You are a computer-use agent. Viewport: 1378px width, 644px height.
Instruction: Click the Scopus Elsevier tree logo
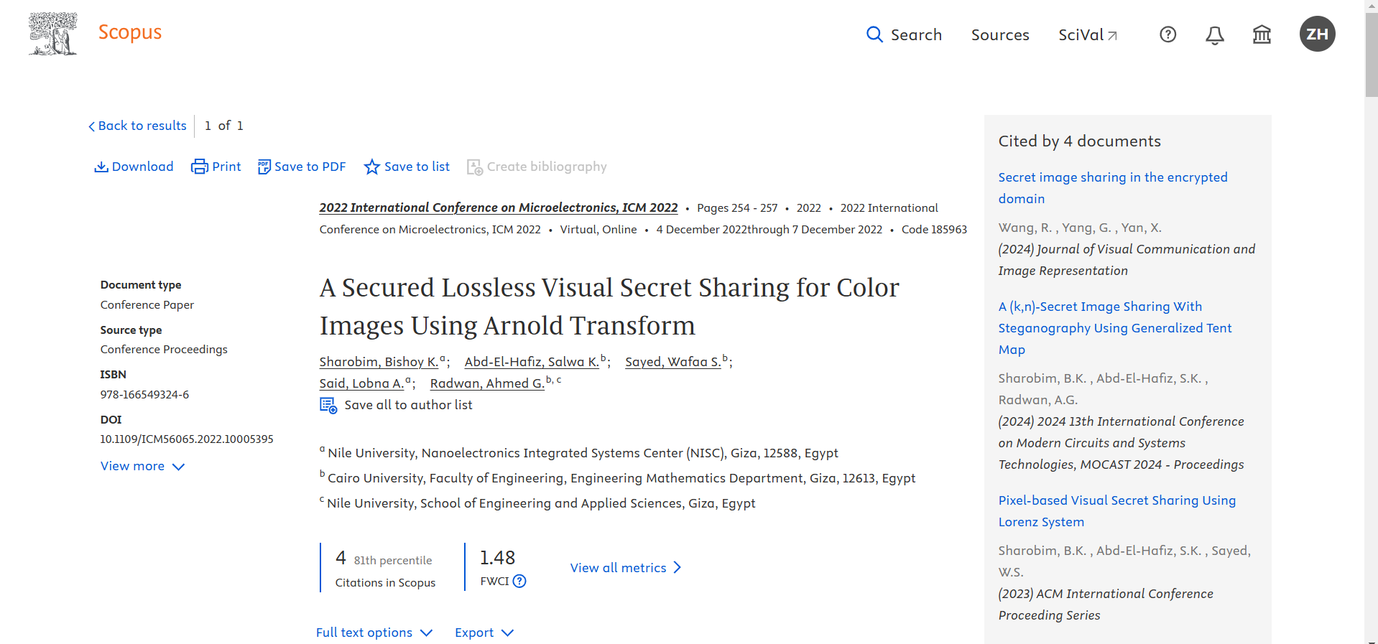[x=52, y=34]
